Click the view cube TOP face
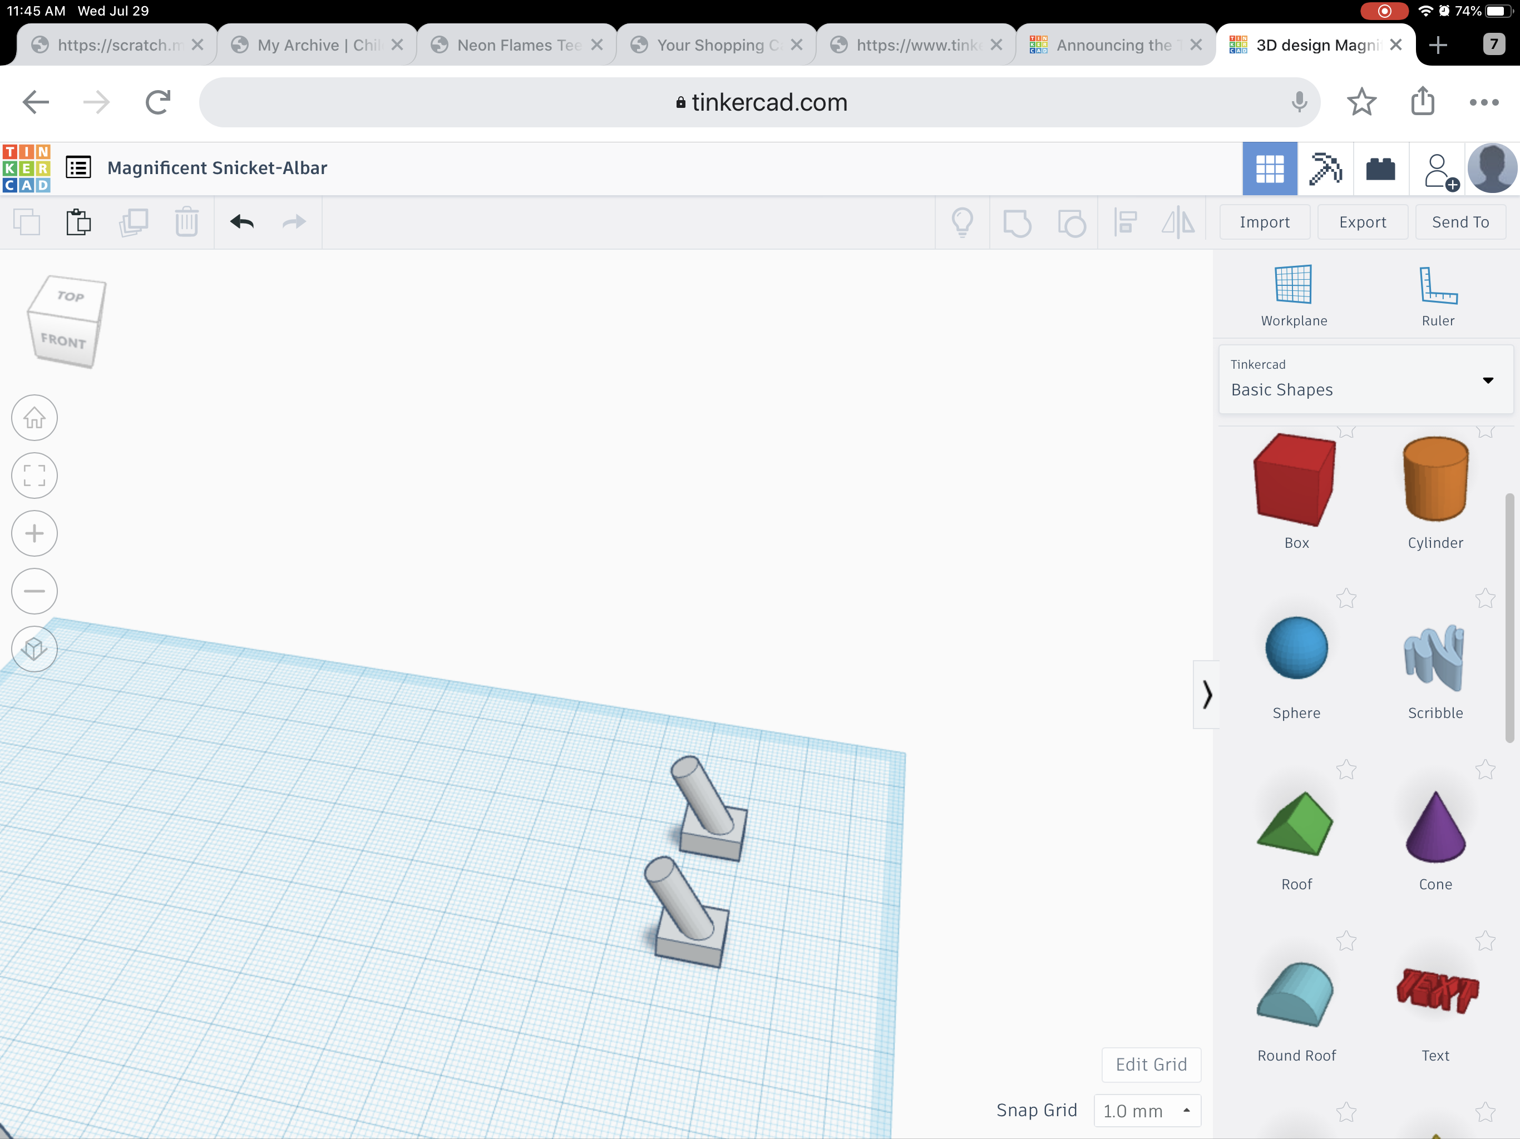The image size is (1520, 1139). [70, 297]
